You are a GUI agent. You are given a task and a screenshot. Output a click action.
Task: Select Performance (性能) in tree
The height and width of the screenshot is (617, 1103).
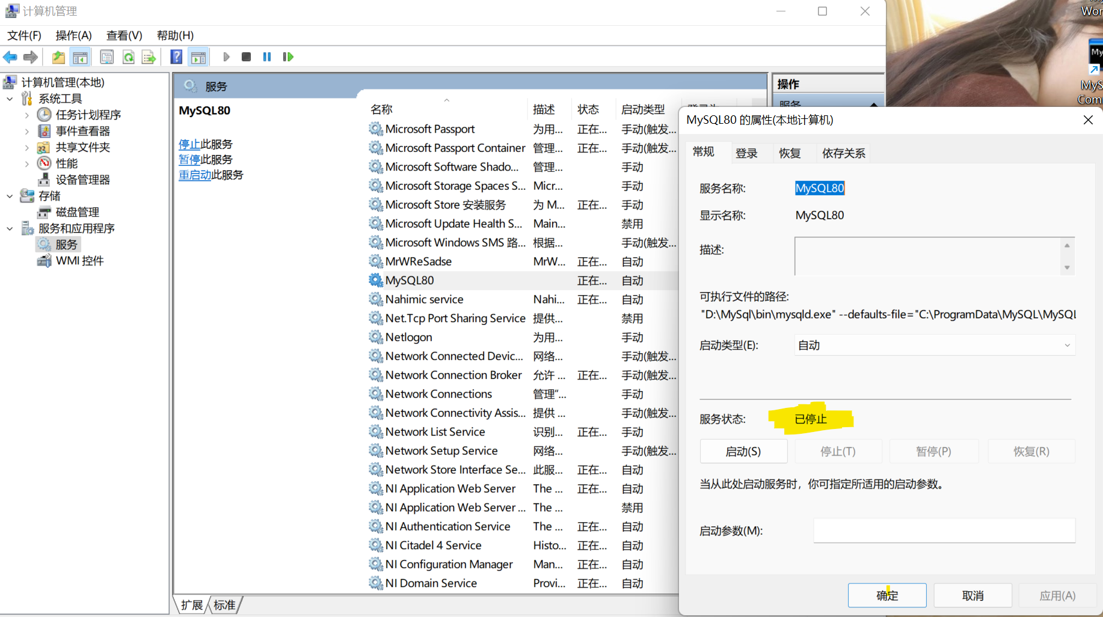point(67,163)
